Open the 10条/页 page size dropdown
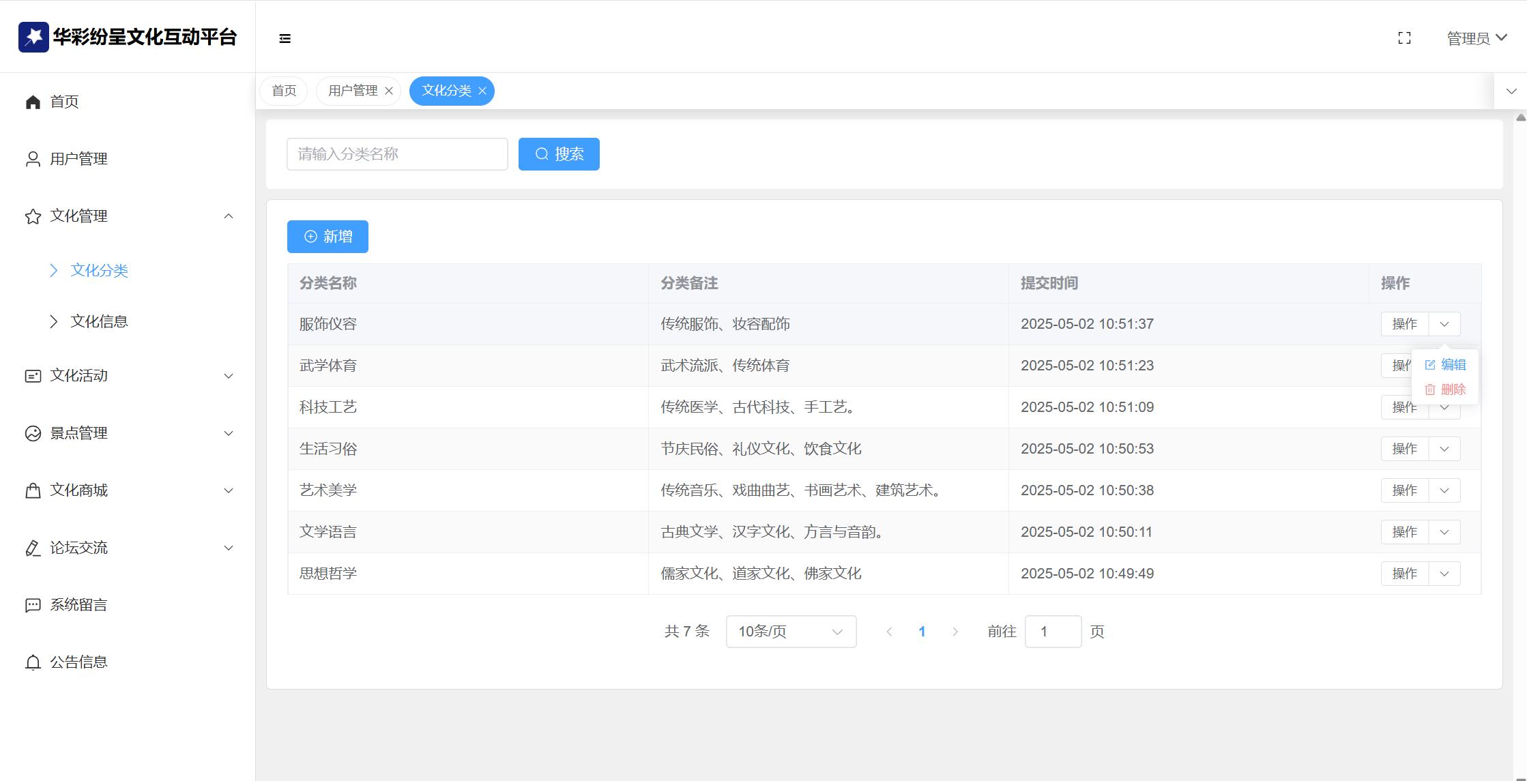1527x781 pixels. coord(791,632)
